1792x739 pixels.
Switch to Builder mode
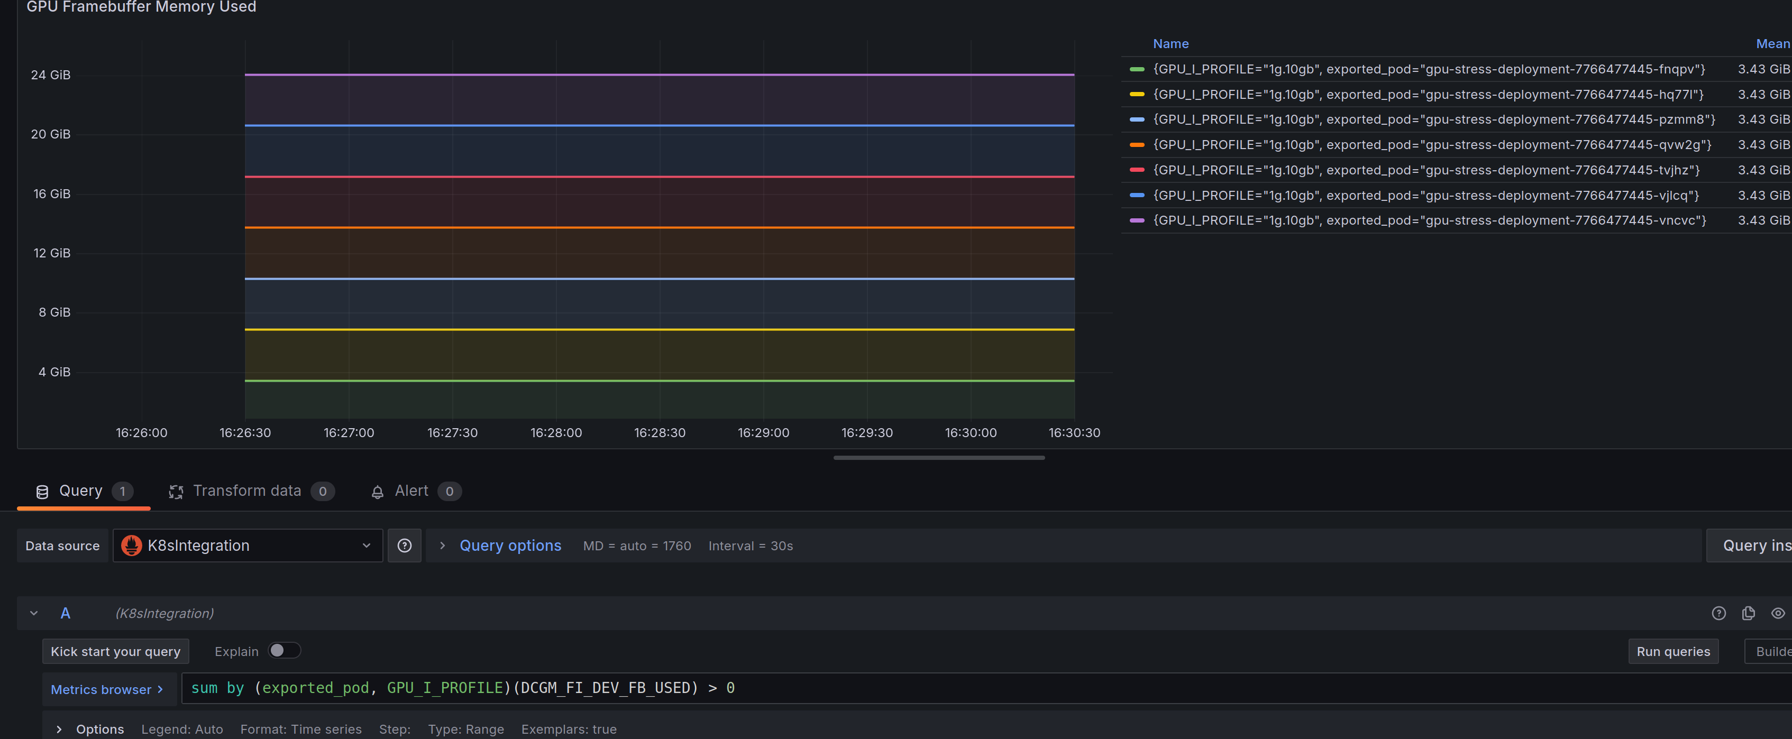pos(1769,651)
